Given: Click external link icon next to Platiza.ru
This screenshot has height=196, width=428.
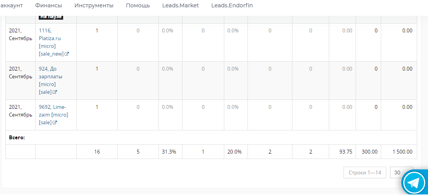Looking at the screenshot, I should 67,54.
